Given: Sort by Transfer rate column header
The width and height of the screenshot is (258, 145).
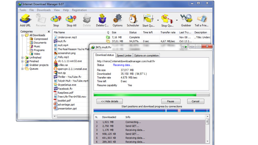Looking at the screenshot, I should (x=168, y=33).
